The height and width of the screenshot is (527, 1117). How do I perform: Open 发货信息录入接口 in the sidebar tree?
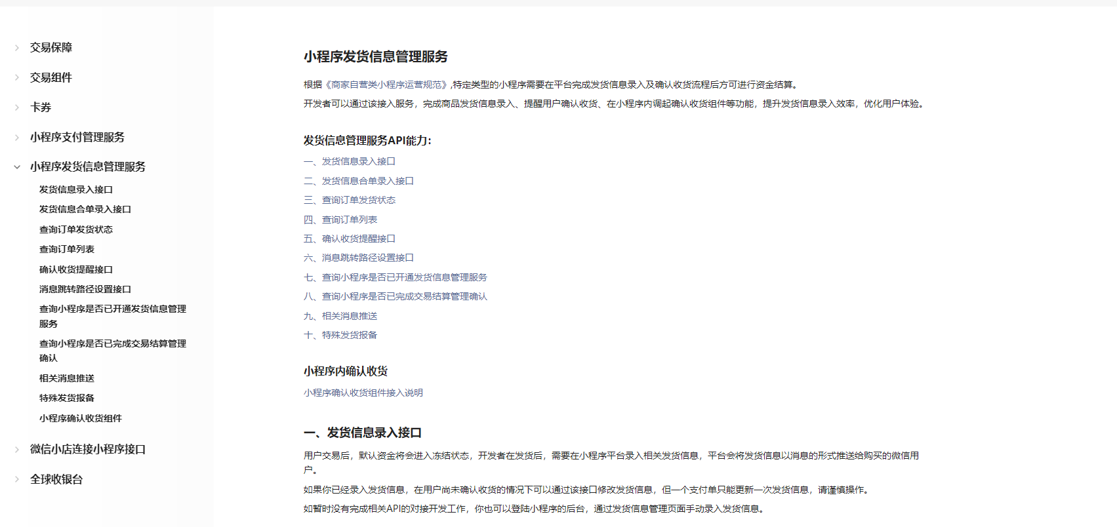coord(76,189)
